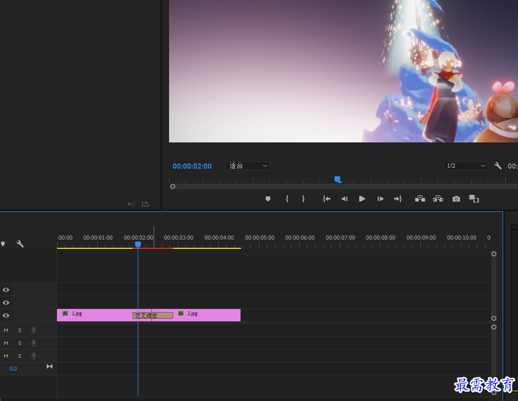This screenshot has width=518, height=401.
Task: Select the 1.jpg clip on timeline
Action: 95,315
